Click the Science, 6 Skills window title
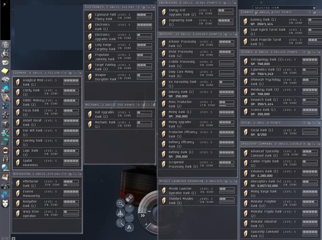This screenshot has width=322, height=240. (269, 52)
